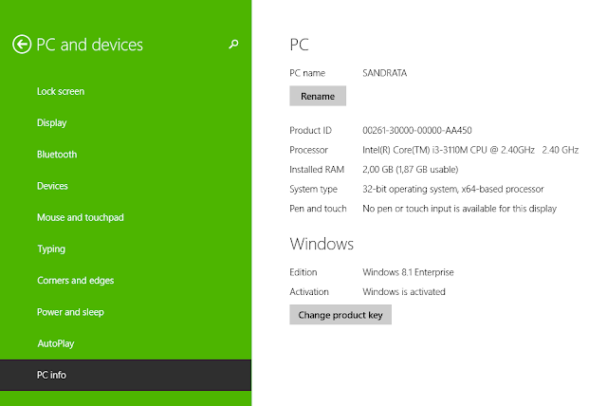Select the Typing settings item
This screenshot has width=607, height=406.
pyautogui.click(x=51, y=249)
